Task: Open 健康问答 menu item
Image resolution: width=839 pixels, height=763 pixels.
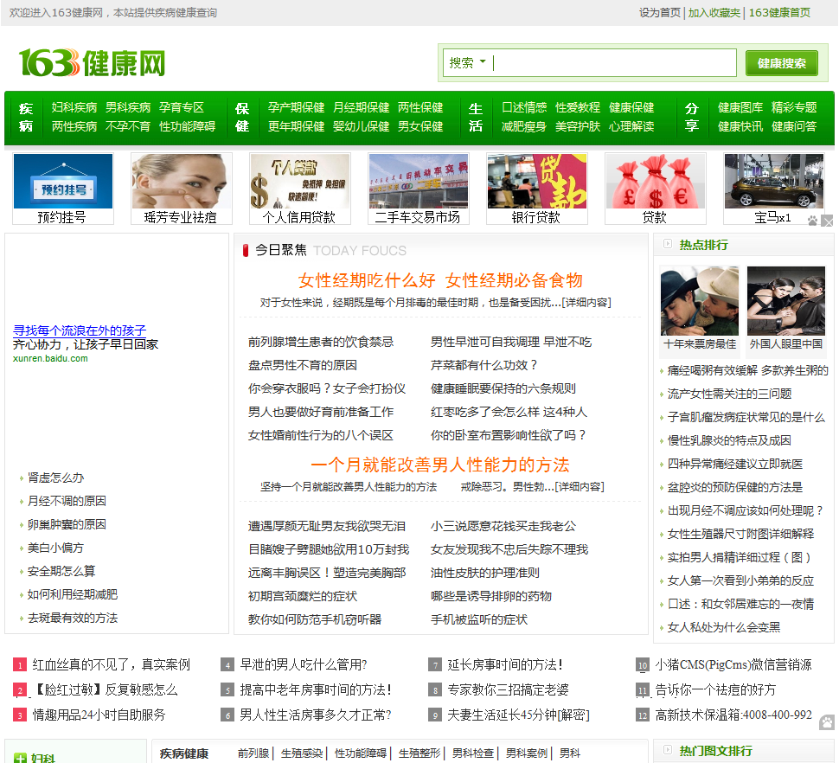Action: [x=794, y=126]
